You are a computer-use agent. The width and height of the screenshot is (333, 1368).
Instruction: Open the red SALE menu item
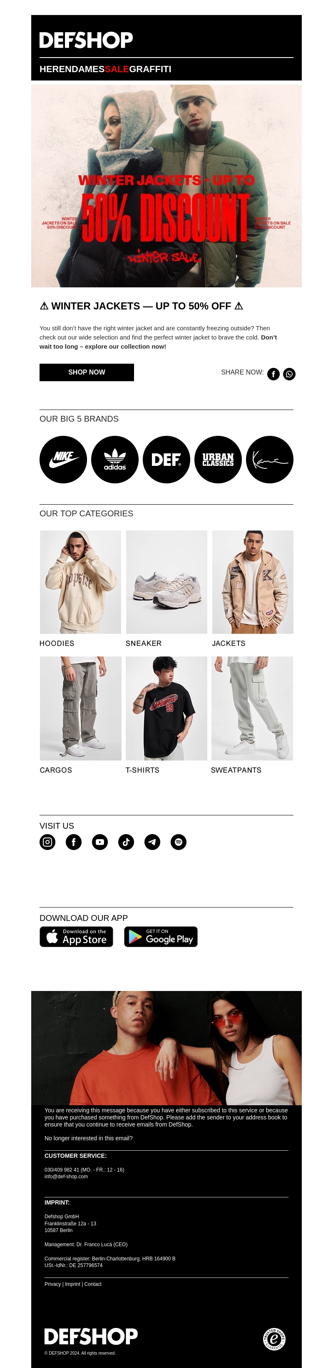point(117,69)
